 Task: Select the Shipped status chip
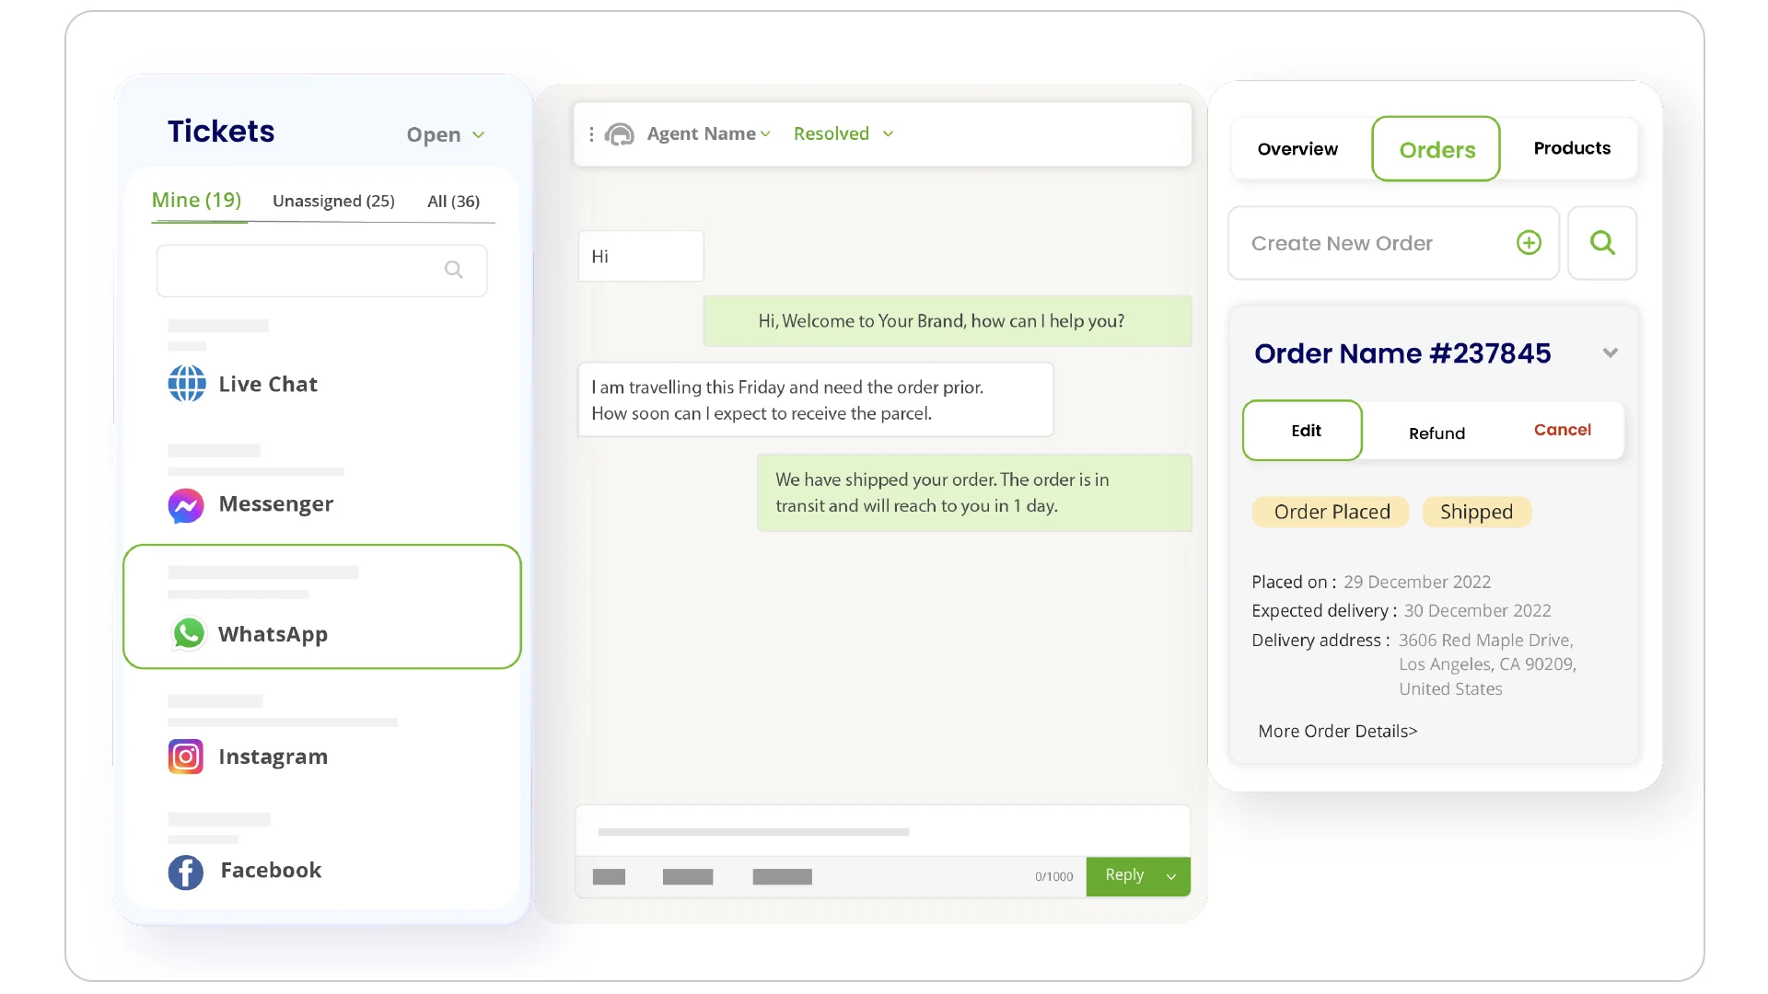click(1476, 512)
